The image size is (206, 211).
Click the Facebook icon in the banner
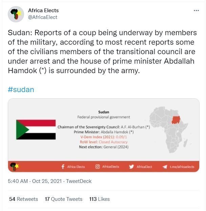[63, 167]
